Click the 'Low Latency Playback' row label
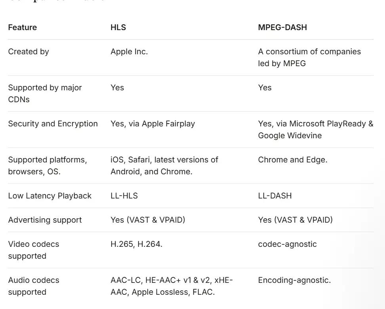 (x=50, y=196)
